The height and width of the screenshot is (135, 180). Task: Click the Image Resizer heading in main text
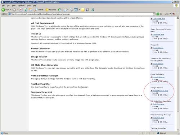(x=39, y=57)
